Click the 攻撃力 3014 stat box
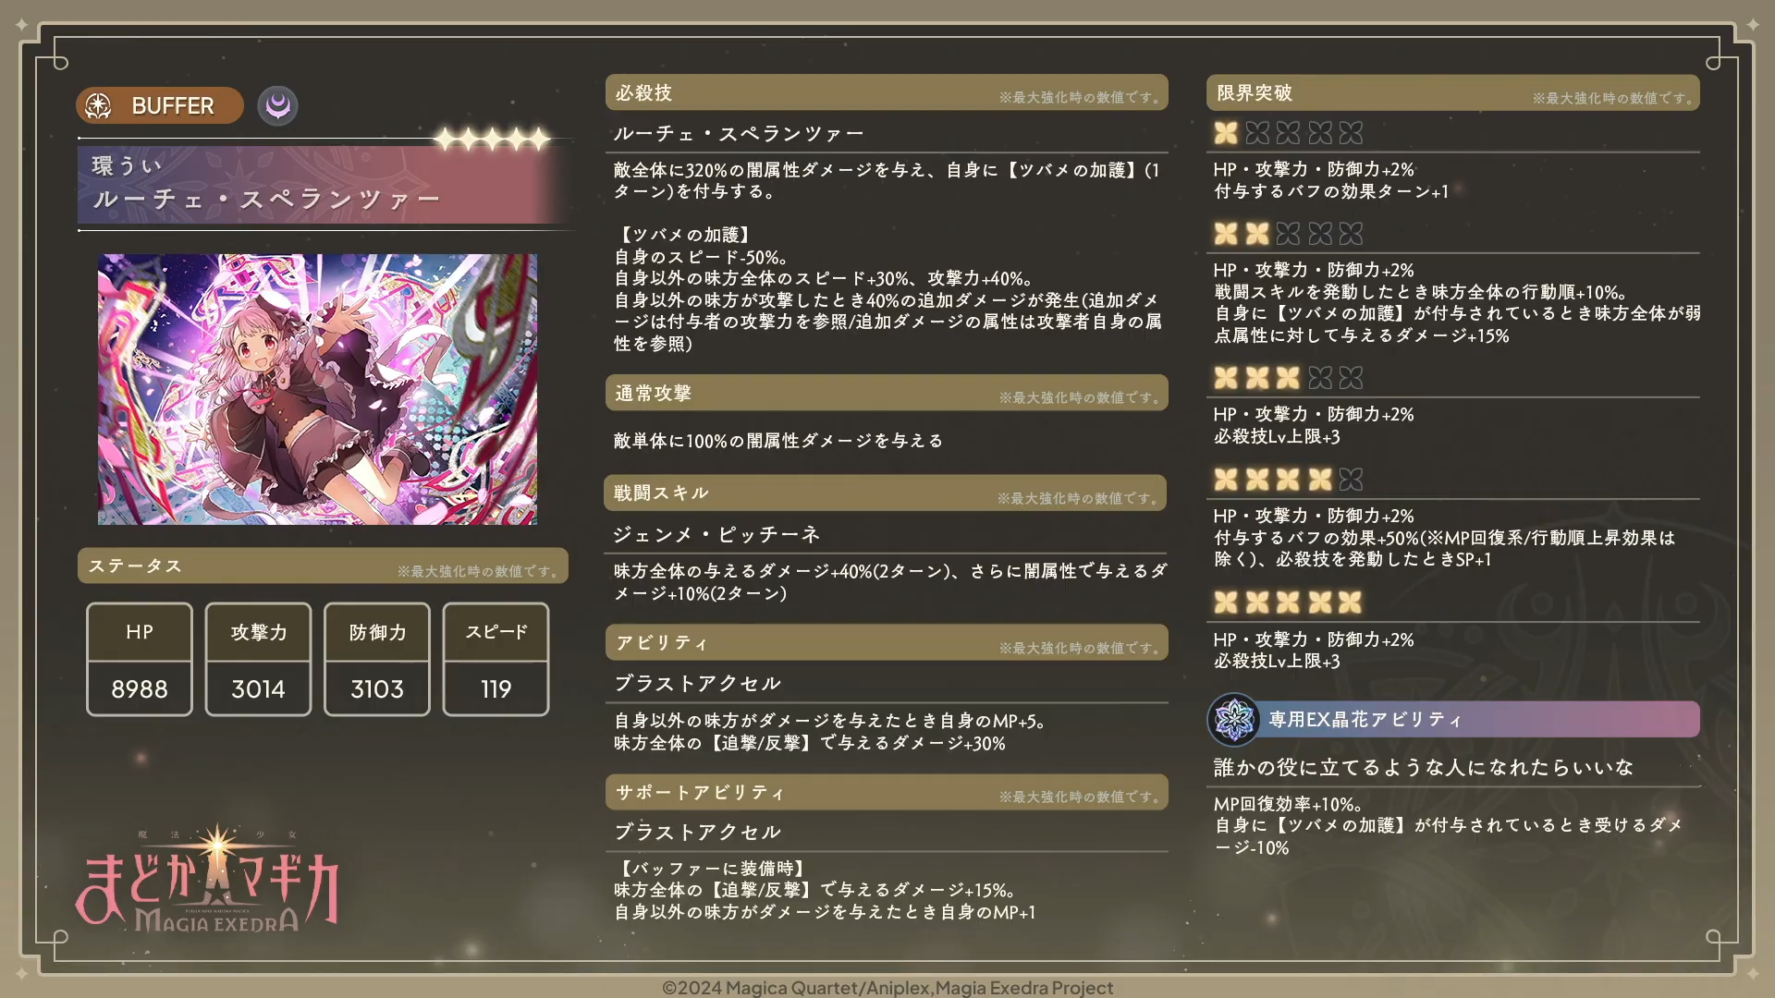 click(258, 660)
